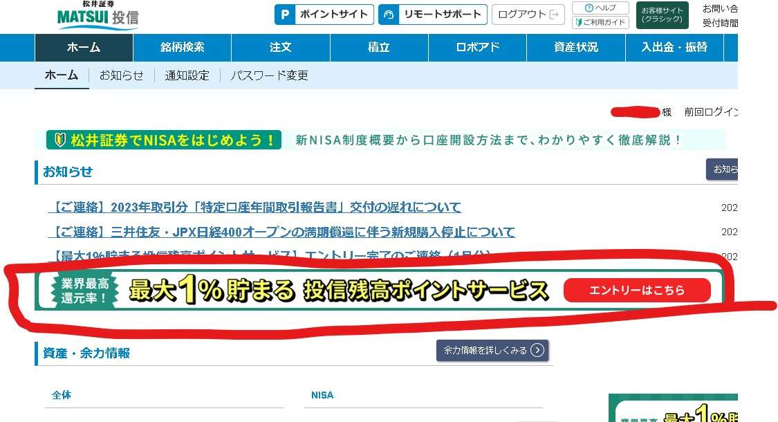Open the リモートサポート button
The height and width of the screenshot is (422, 778).
click(x=433, y=15)
